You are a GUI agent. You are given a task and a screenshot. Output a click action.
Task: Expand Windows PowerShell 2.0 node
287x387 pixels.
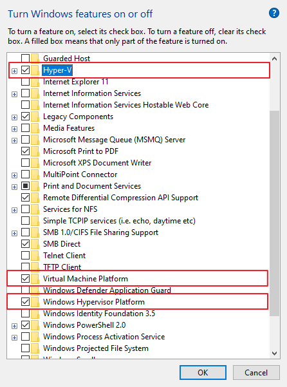click(15, 326)
